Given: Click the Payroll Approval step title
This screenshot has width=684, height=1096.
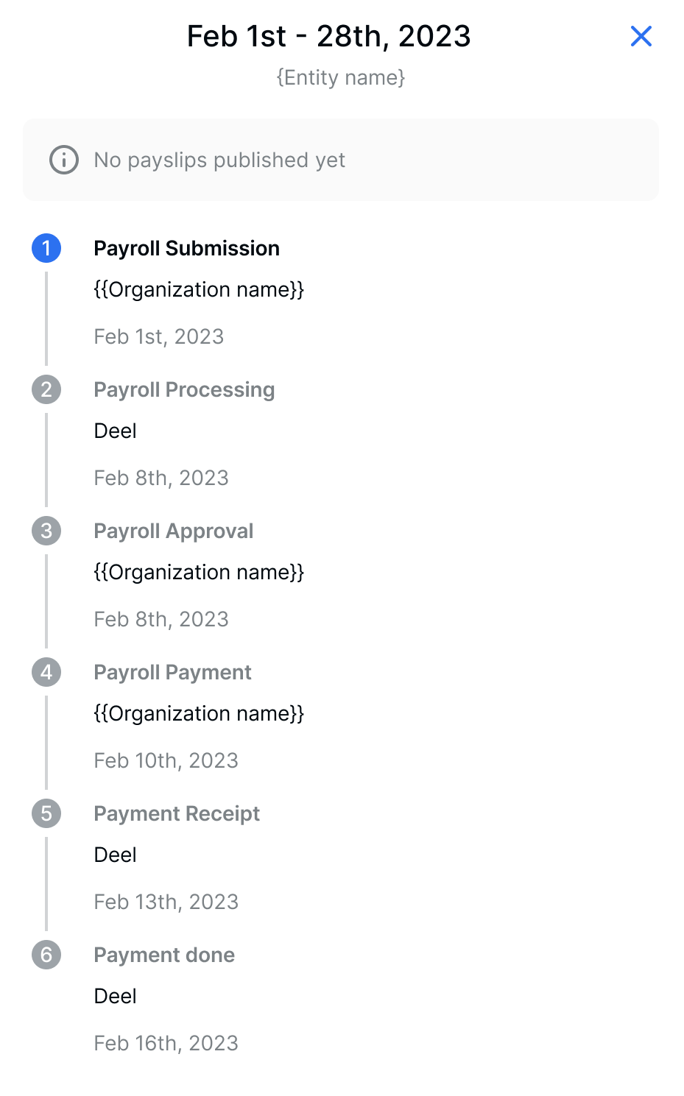Looking at the screenshot, I should pyautogui.click(x=173, y=531).
